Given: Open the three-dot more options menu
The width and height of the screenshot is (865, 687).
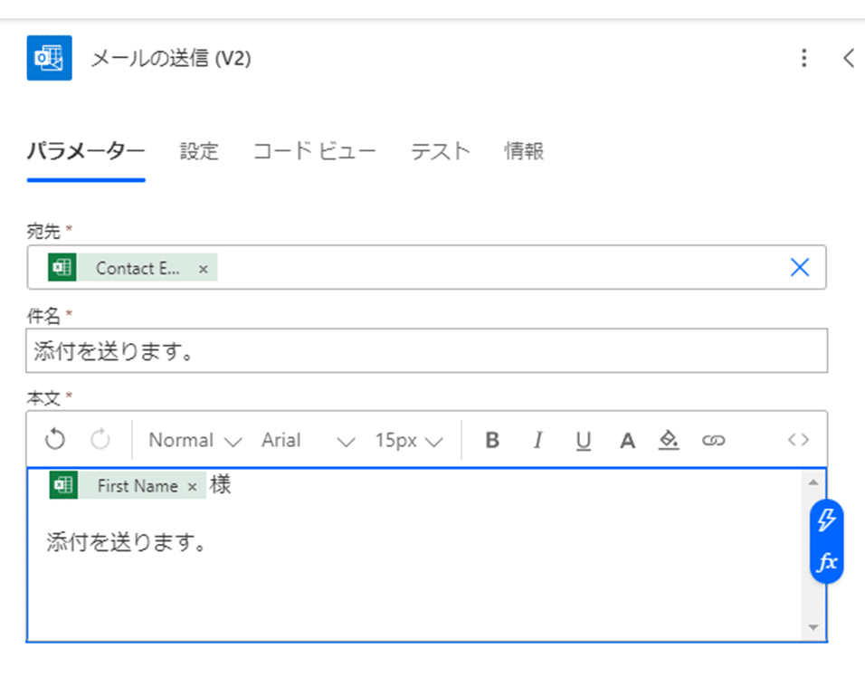Looking at the screenshot, I should [803, 58].
